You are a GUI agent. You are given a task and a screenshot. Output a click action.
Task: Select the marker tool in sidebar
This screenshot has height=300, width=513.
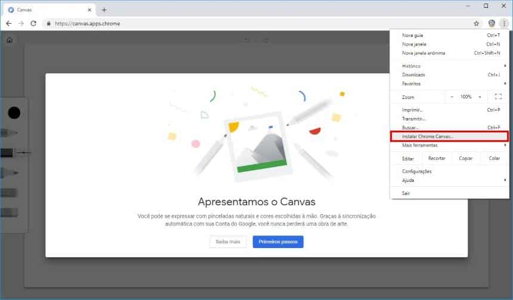click(9, 172)
